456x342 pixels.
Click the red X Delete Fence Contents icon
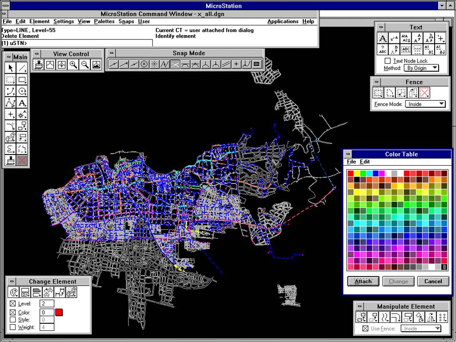point(424,93)
